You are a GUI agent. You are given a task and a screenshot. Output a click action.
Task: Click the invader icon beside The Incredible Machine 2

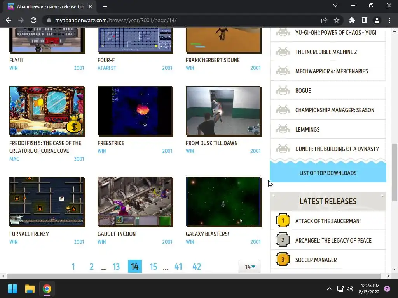(x=283, y=52)
